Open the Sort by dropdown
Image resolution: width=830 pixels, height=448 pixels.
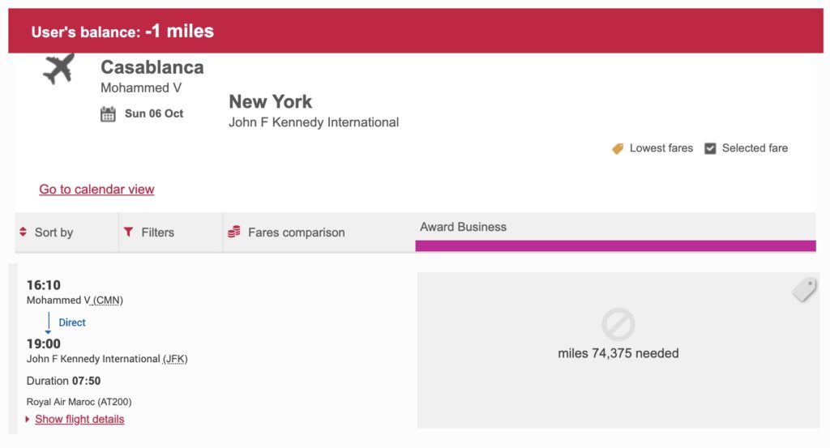(53, 233)
